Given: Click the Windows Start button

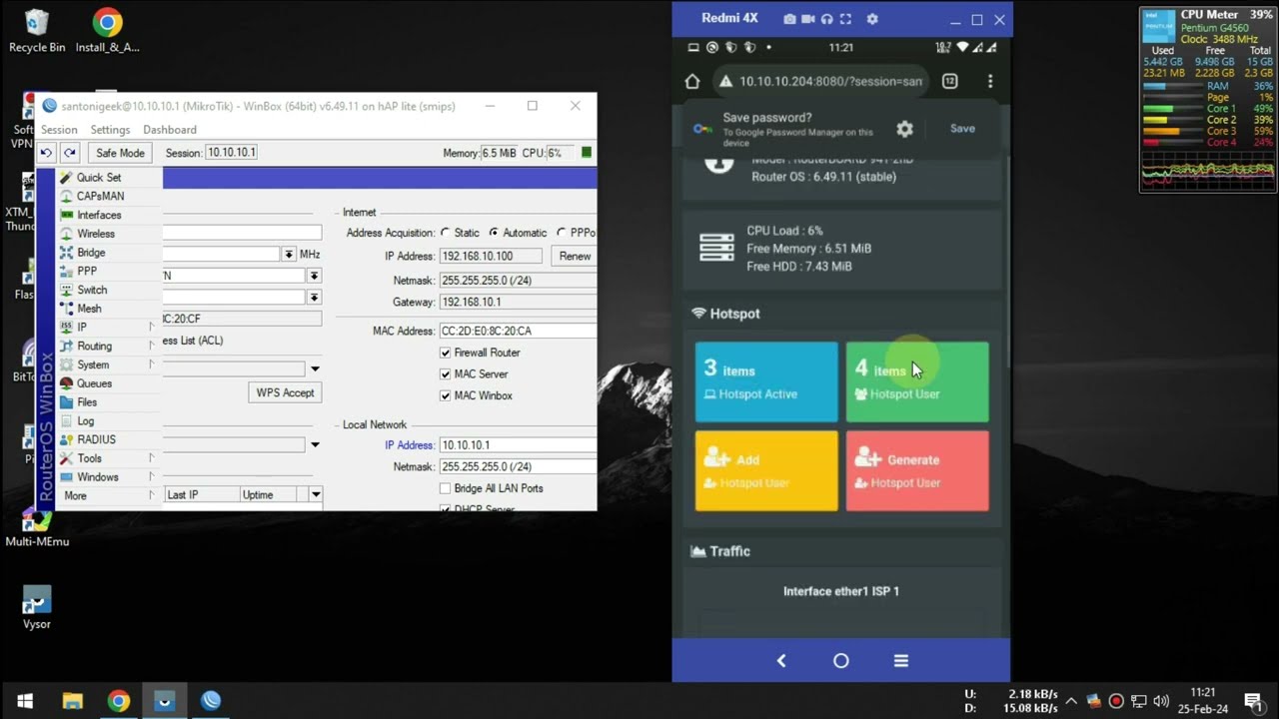Looking at the screenshot, I should pyautogui.click(x=25, y=701).
